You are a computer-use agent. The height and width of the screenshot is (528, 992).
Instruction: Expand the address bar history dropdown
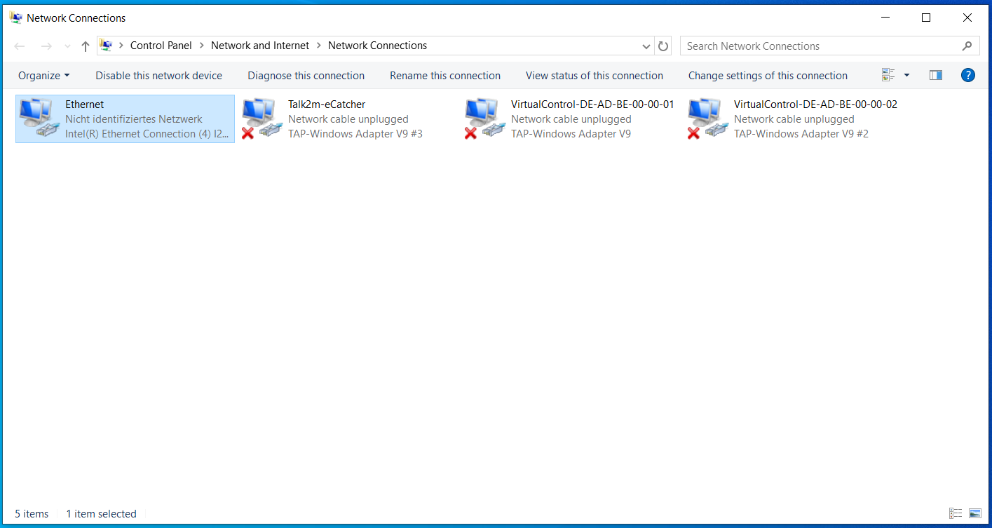(646, 46)
